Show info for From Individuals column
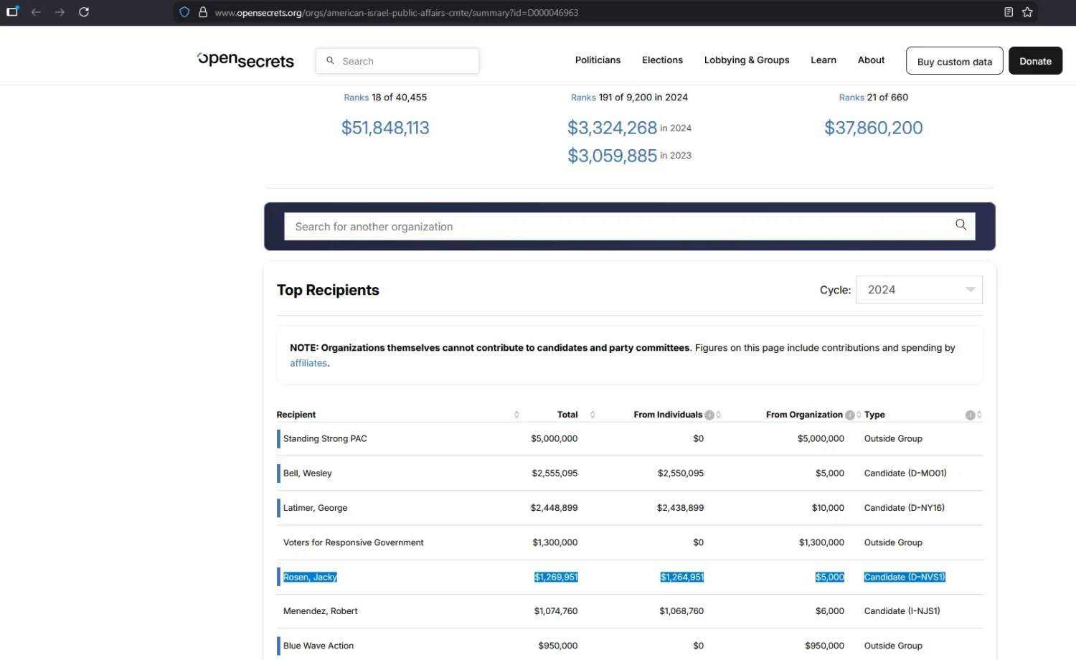The height and width of the screenshot is (660, 1076). pos(709,415)
